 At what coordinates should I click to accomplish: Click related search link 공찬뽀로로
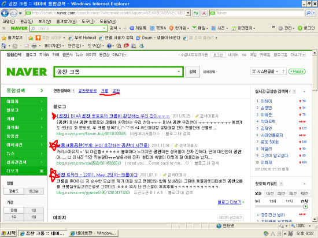tap(87, 91)
